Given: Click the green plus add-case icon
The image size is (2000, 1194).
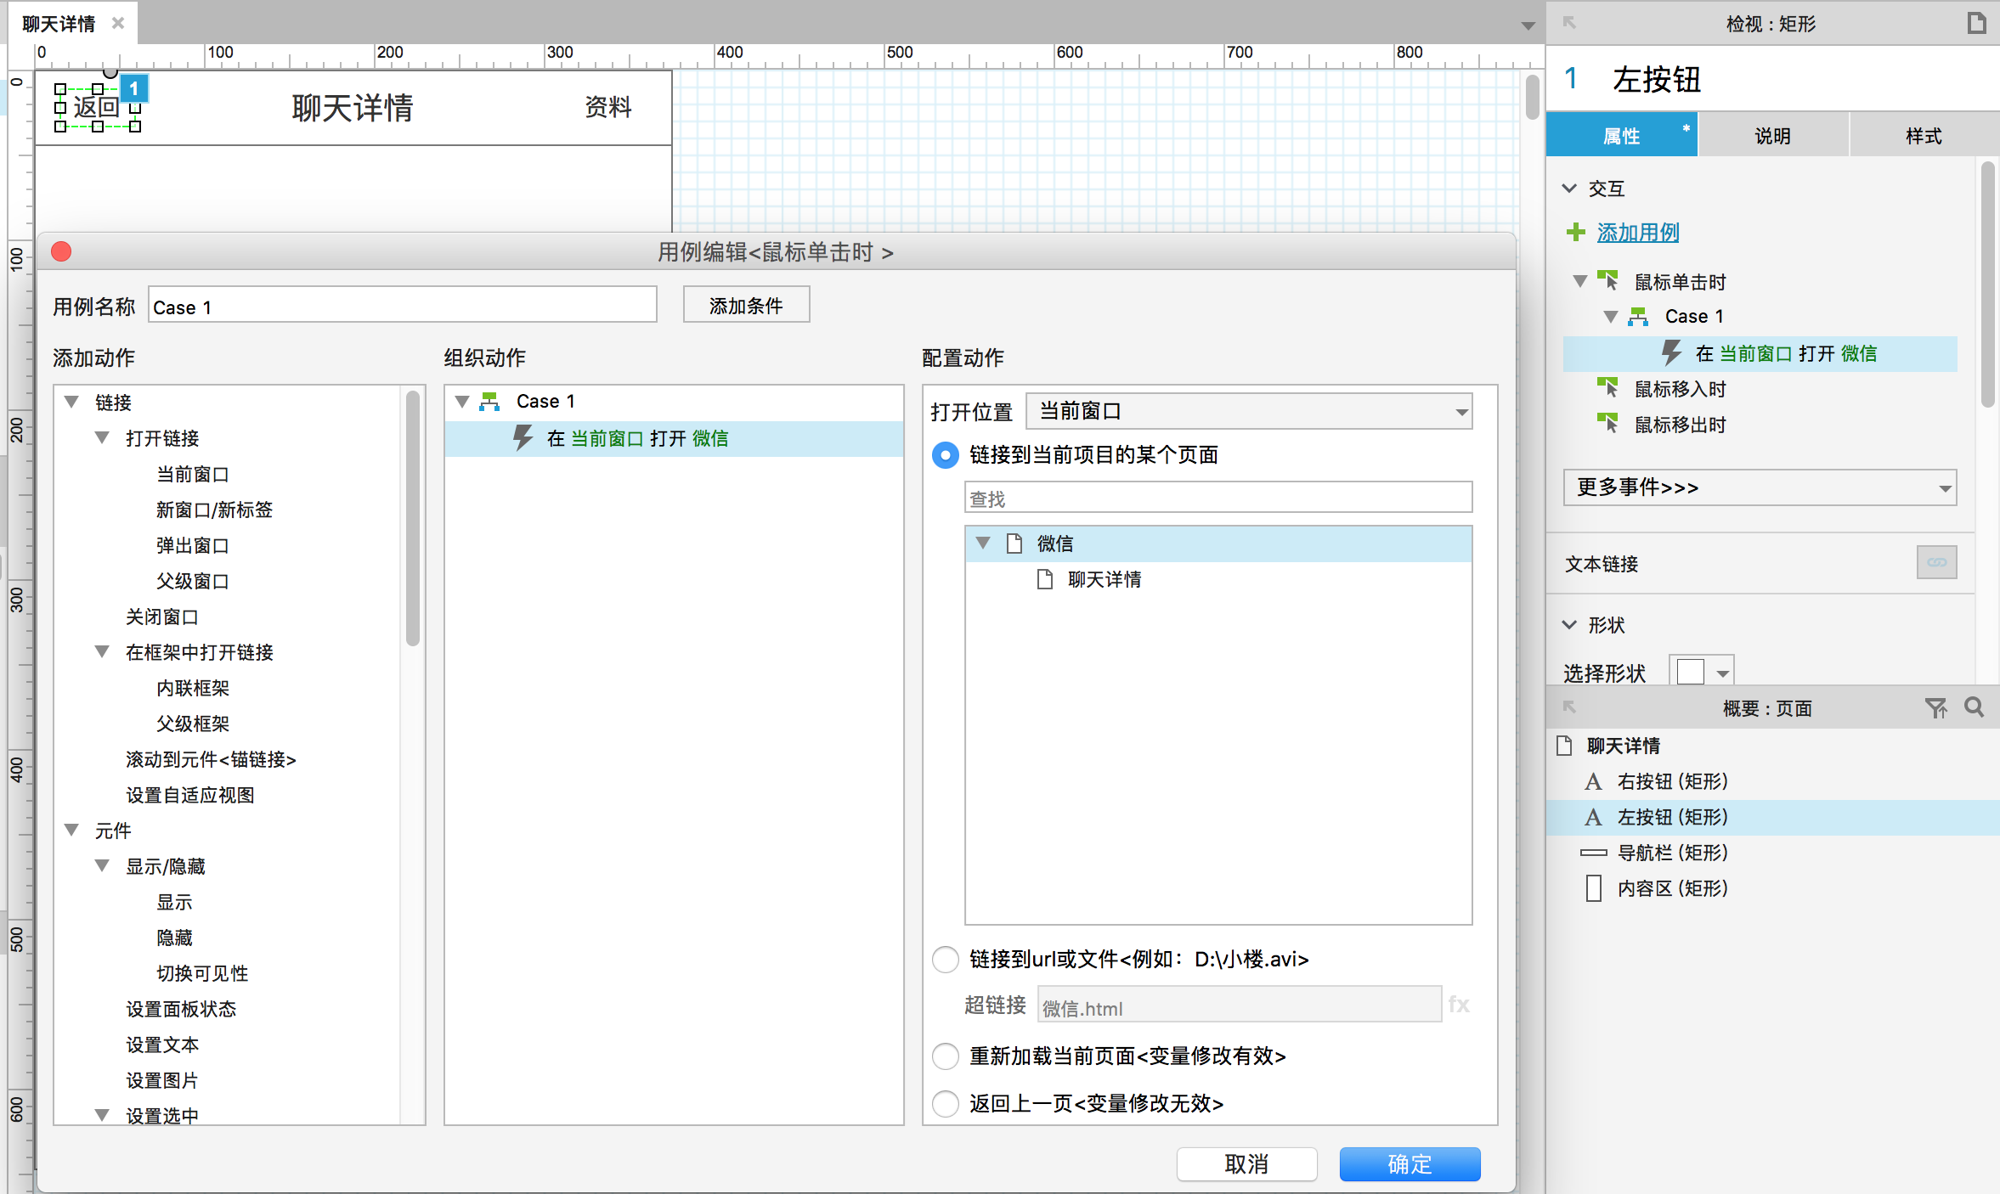Looking at the screenshot, I should click(x=1576, y=232).
